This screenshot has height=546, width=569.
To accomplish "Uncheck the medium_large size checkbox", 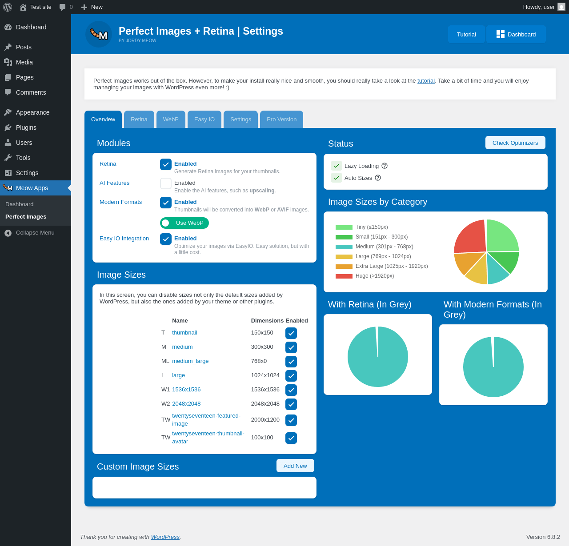I will pos(291,362).
